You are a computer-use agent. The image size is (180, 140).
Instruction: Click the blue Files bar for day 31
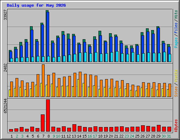click(169, 50)
